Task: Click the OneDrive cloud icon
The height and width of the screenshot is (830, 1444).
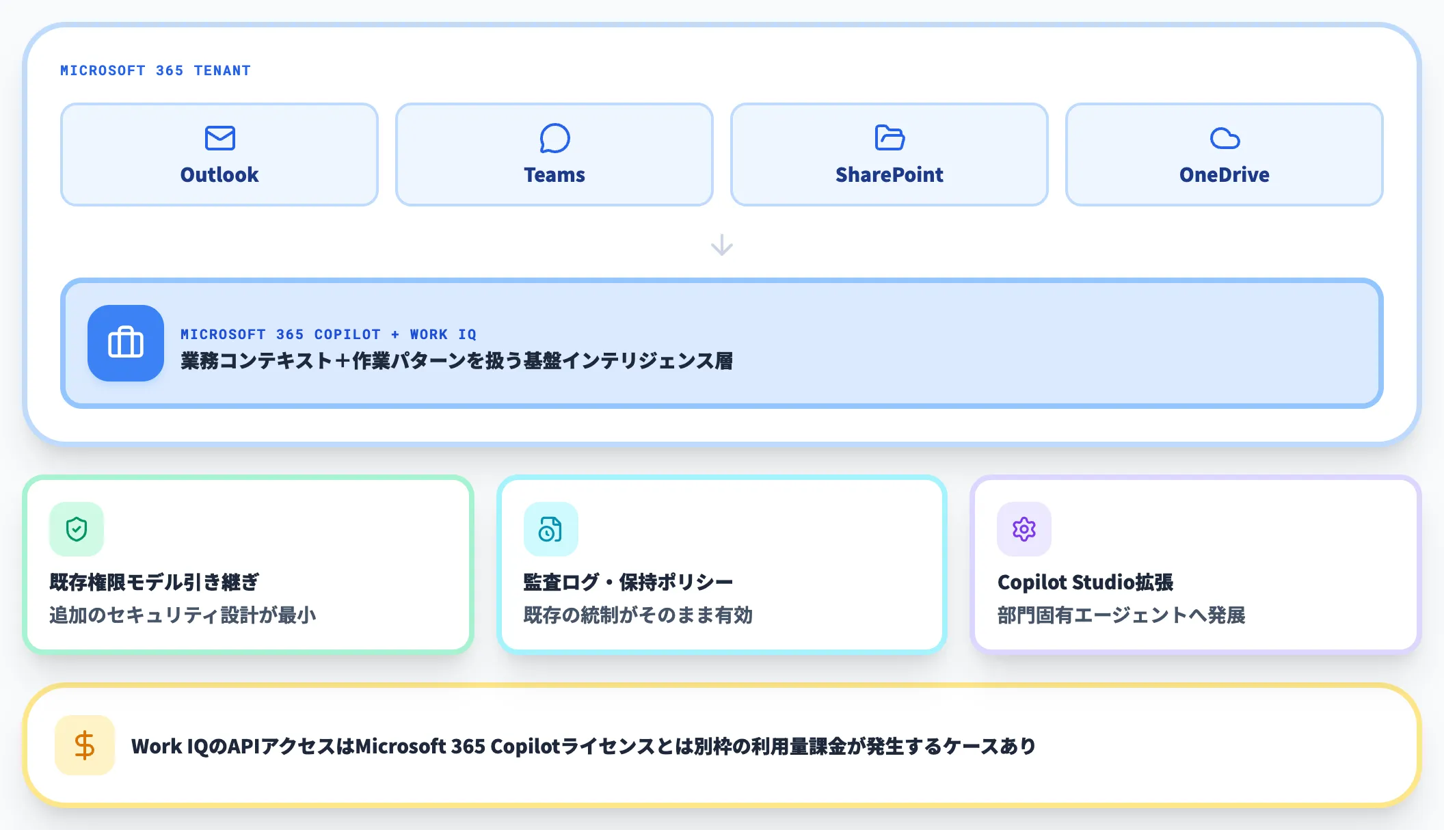Action: 1225,138
